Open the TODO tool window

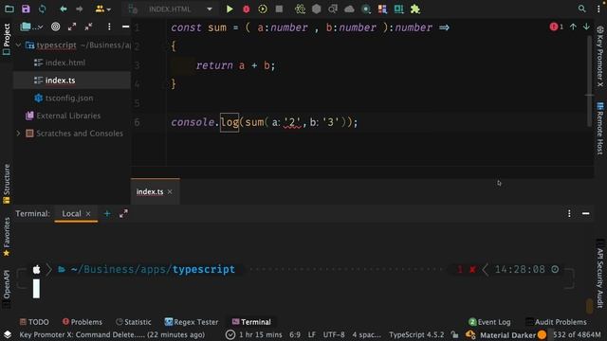pos(34,322)
